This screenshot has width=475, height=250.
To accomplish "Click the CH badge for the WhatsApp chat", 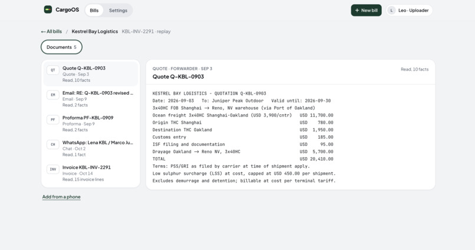I will click(x=52, y=145).
